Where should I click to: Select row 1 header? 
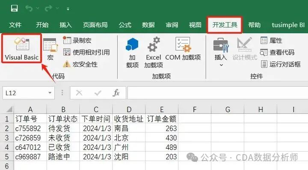point(7,119)
